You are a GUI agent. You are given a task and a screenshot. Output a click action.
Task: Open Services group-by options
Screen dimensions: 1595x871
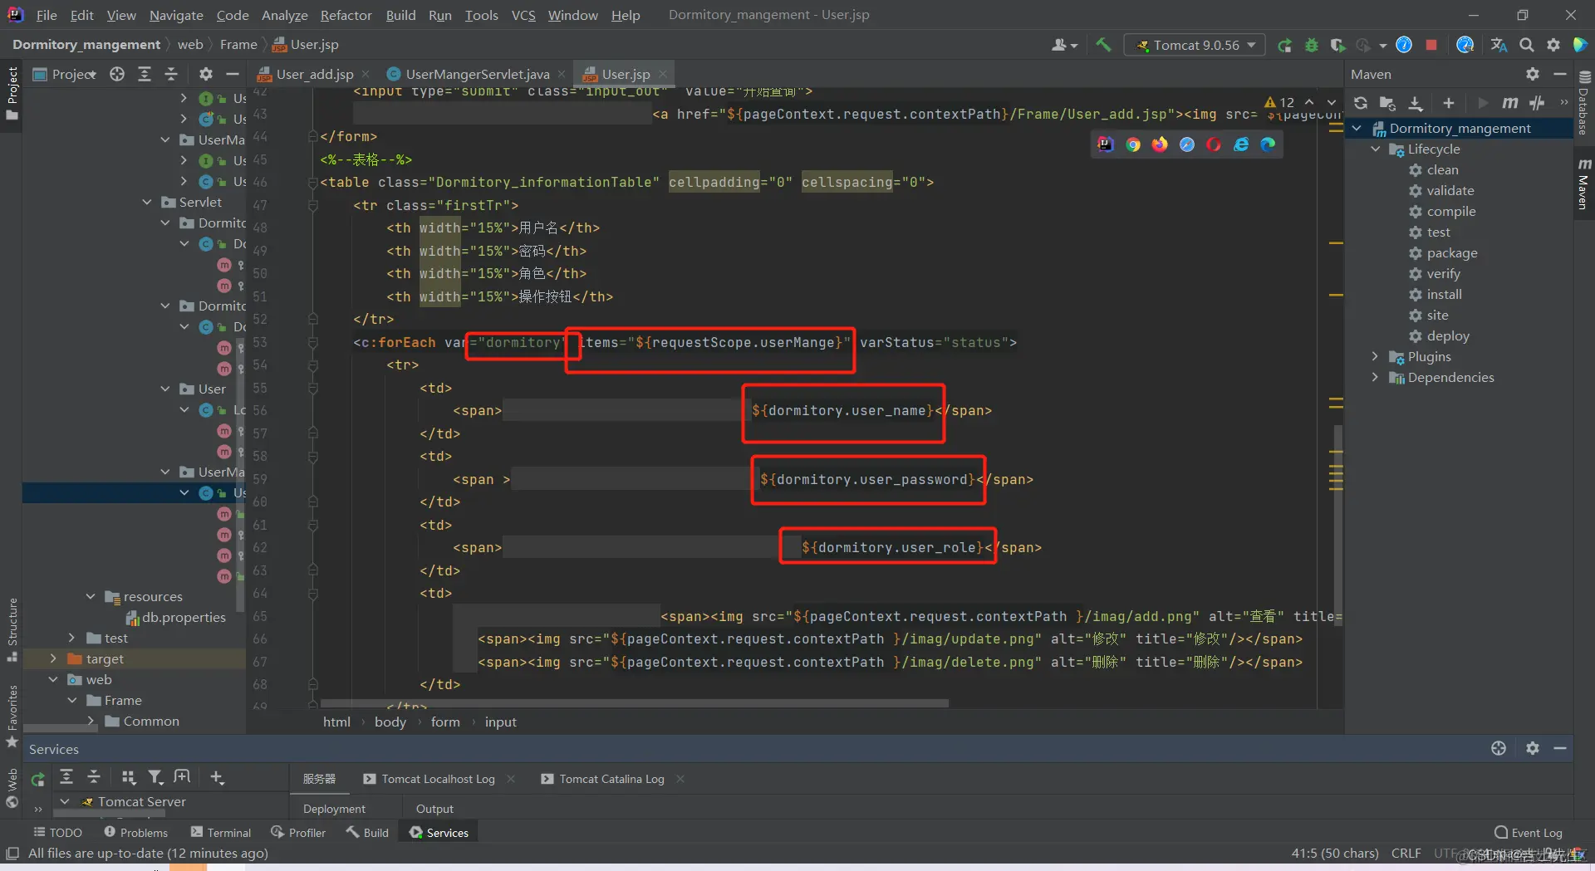[129, 777]
